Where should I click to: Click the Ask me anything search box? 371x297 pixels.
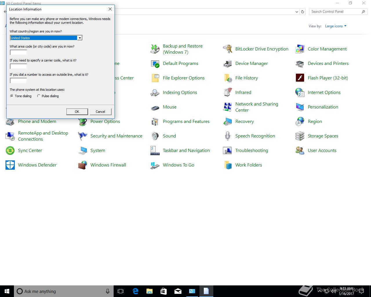click(x=64, y=291)
